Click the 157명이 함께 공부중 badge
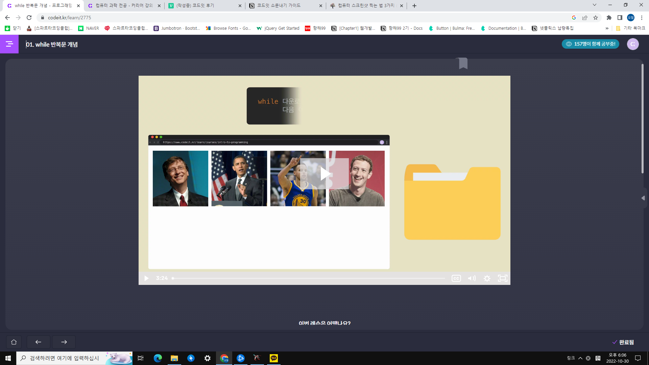649x365 pixels. [x=591, y=44]
